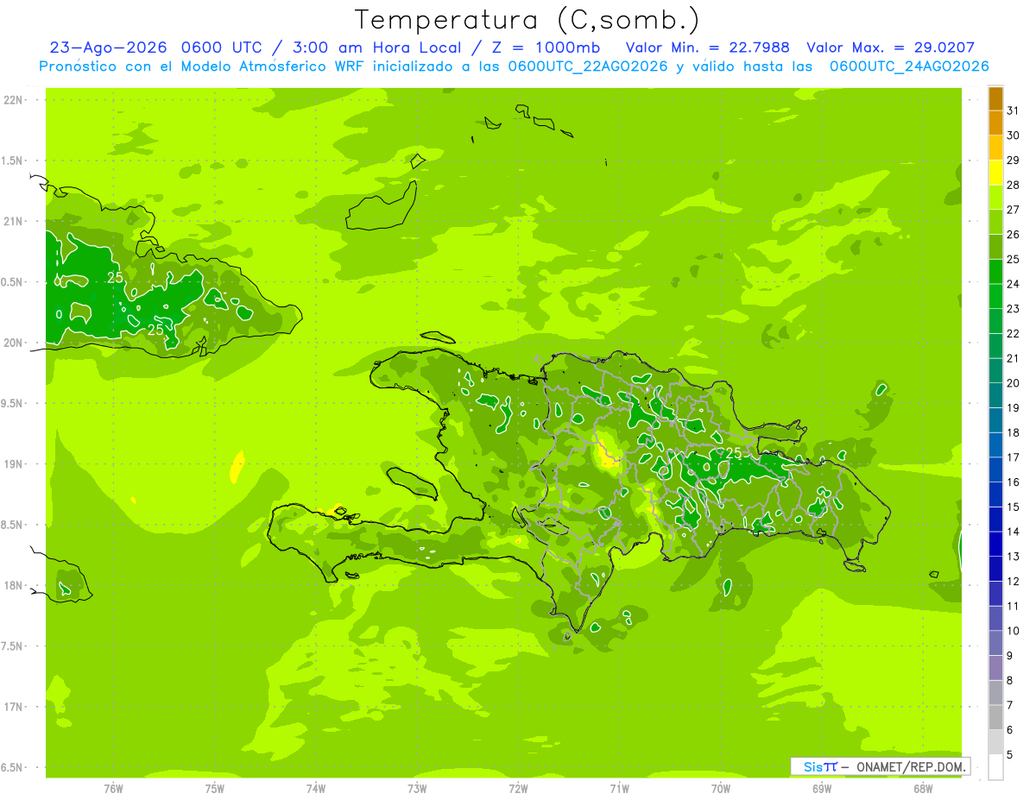This screenshot has height=800, width=1036.
Task: Click the '70W' longitude axis label
Action: [721, 789]
